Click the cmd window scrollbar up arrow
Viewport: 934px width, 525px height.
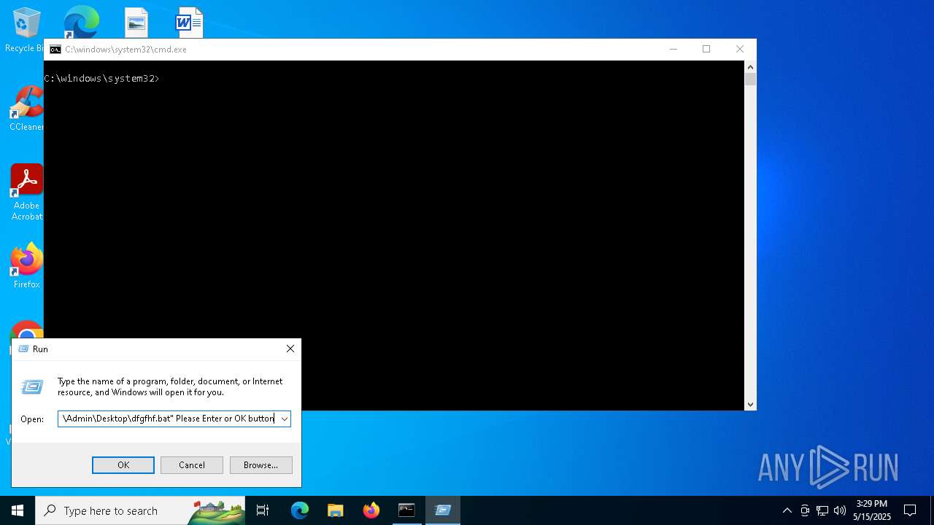click(x=750, y=67)
